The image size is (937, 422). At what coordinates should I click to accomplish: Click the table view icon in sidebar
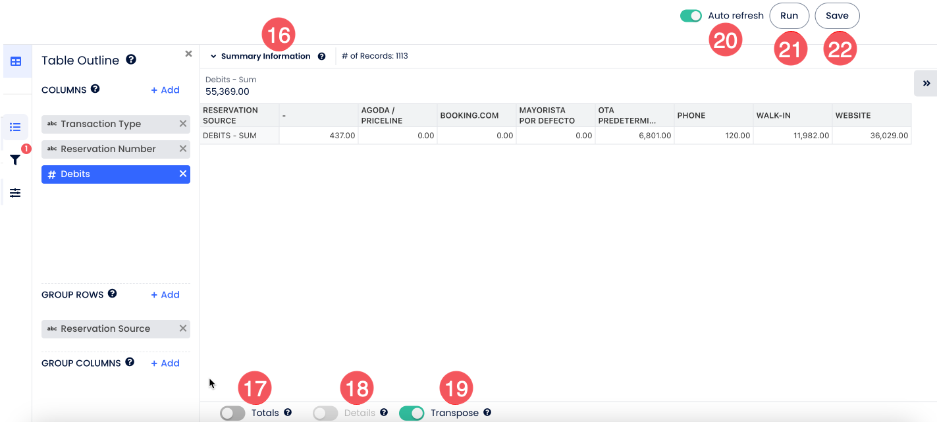click(16, 61)
